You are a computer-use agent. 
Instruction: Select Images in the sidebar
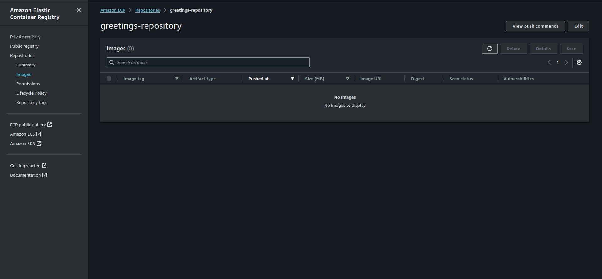point(24,74)
